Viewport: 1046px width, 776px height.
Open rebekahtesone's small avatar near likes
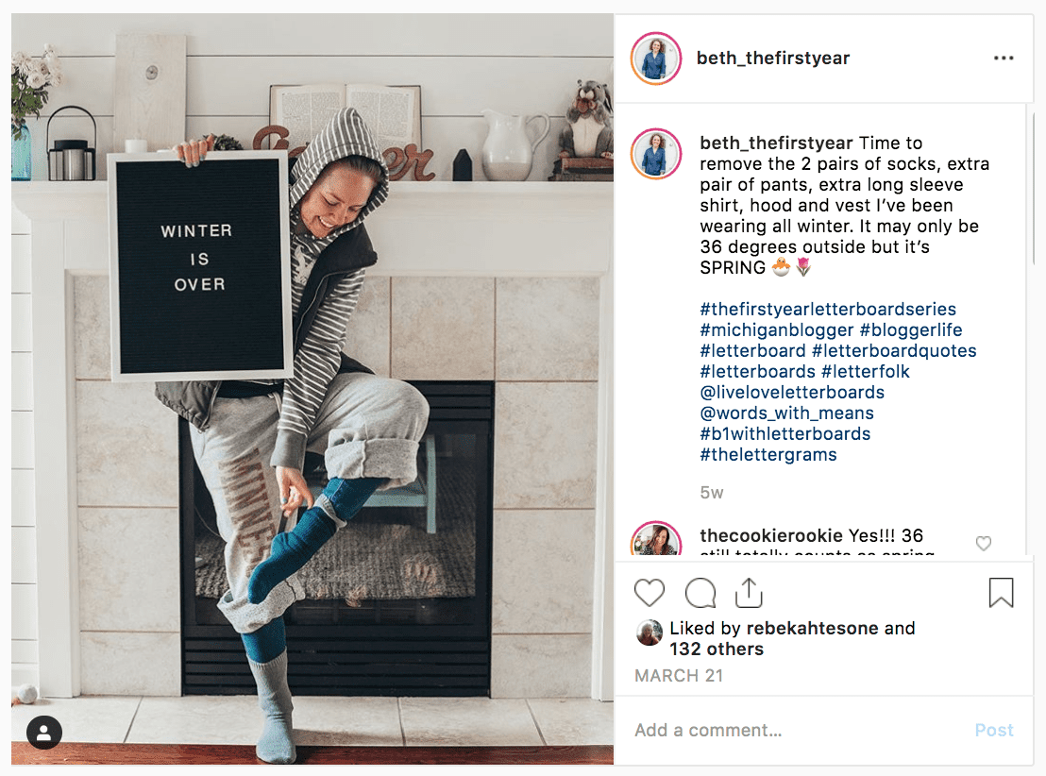tap(649, 633)
